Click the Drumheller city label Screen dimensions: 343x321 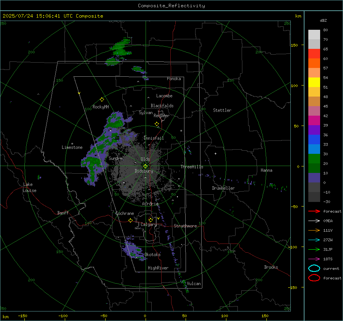223,188
